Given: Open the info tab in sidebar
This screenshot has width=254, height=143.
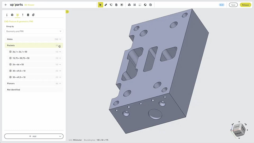Looking at the screenshot, I should tap(7, 15).
